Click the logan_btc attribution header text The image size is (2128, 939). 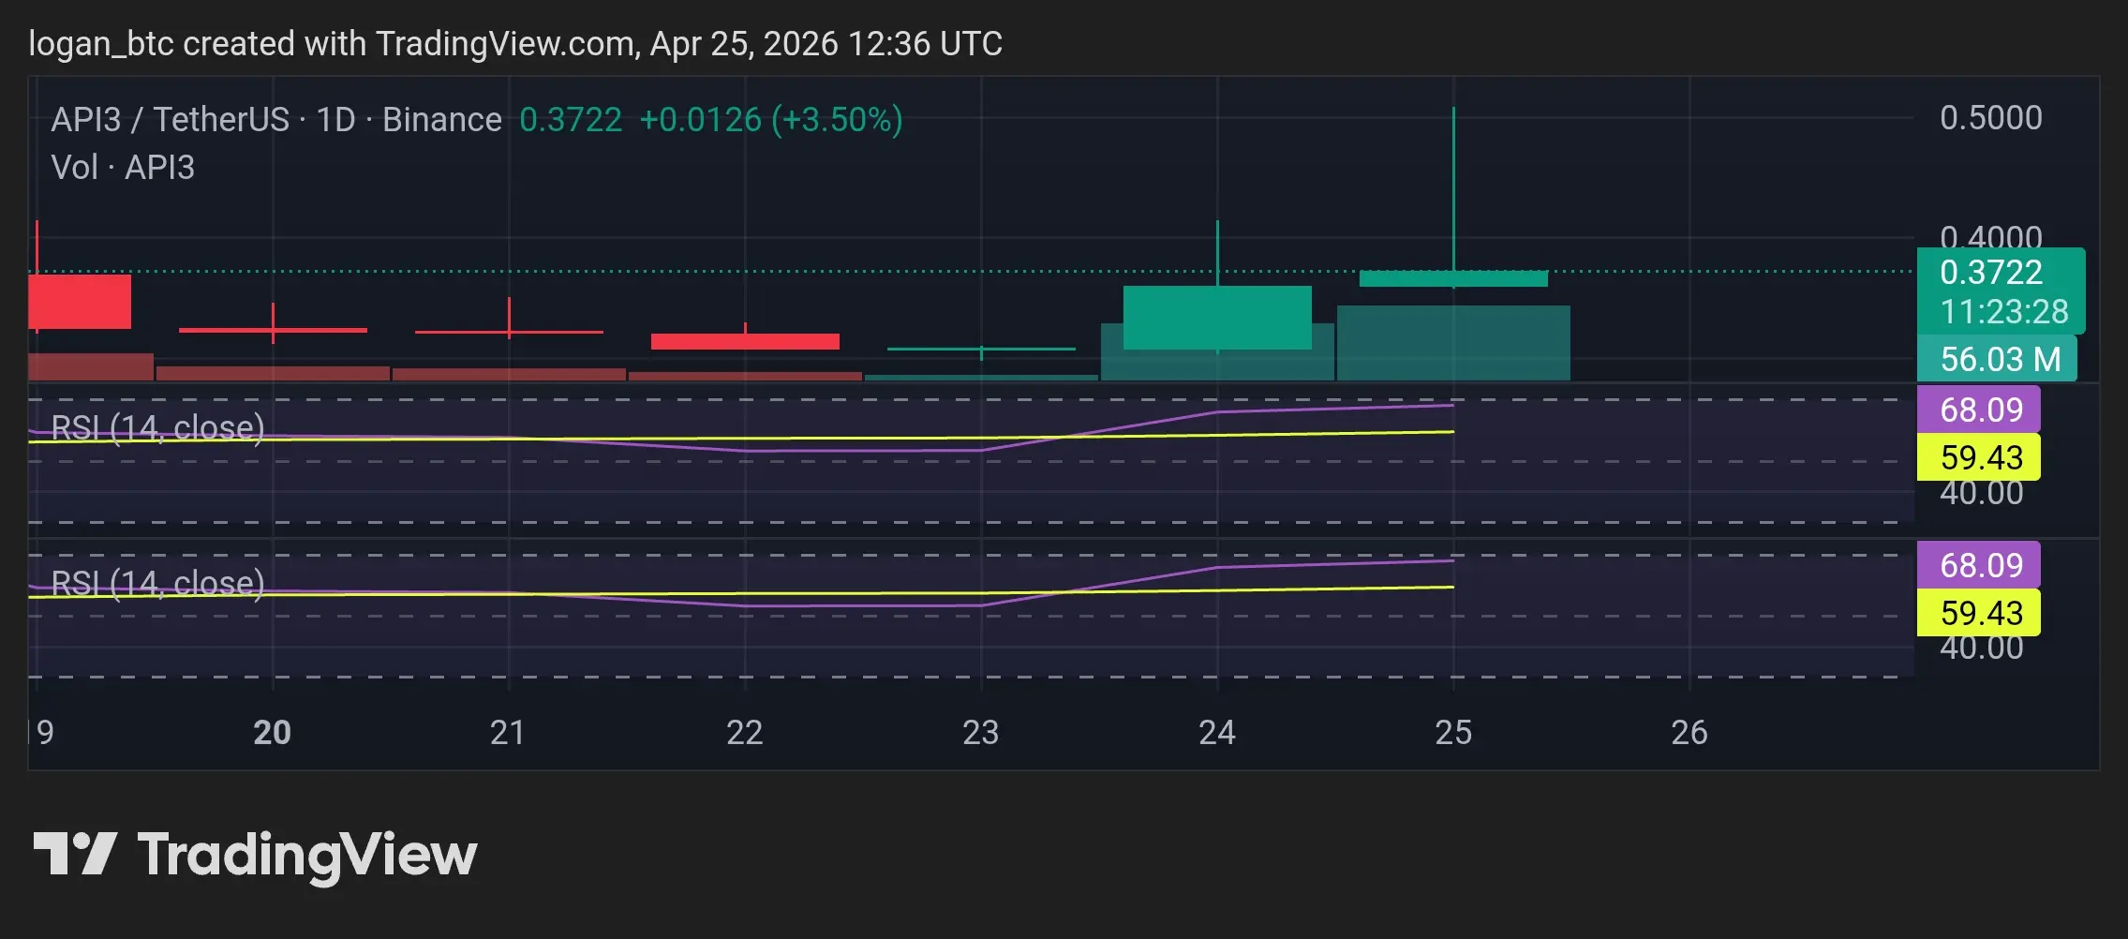(514, 44)
